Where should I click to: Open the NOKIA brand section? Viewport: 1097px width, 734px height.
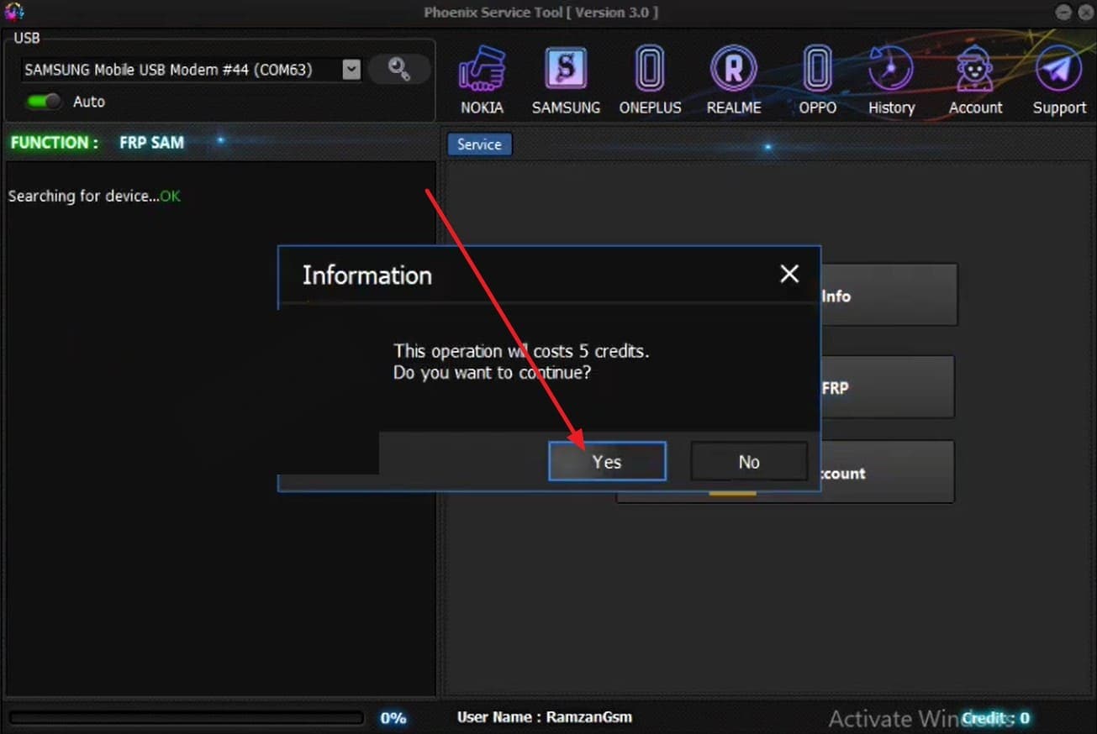[482, 80]
